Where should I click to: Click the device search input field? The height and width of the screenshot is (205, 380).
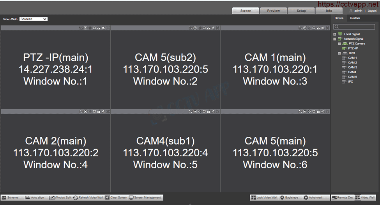click(356, 27)
